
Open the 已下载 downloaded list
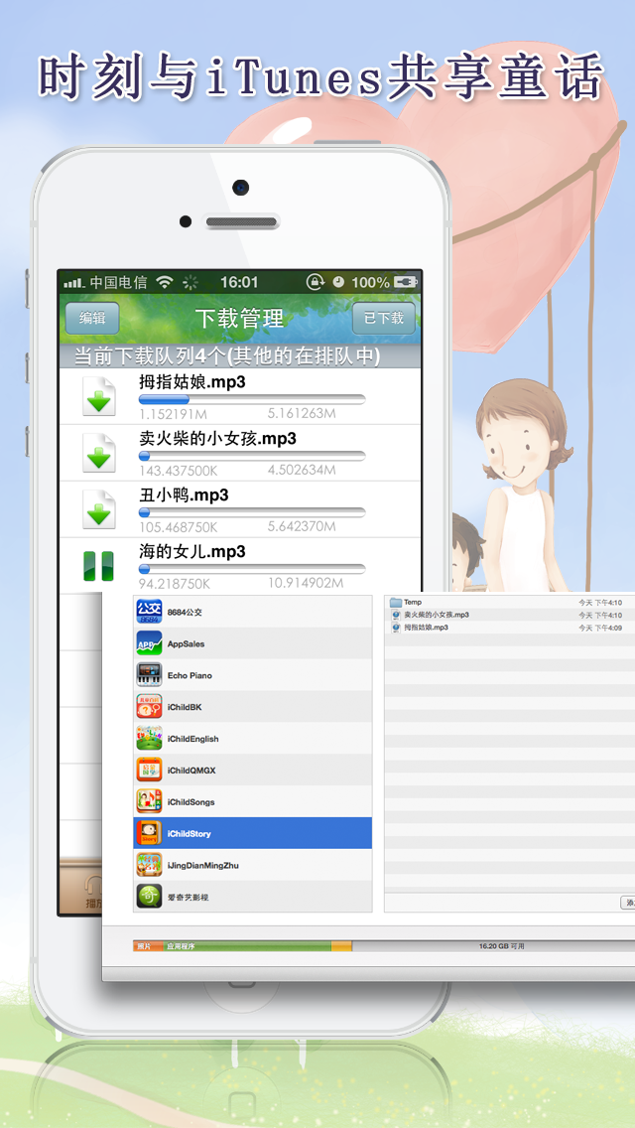point(383,318)
